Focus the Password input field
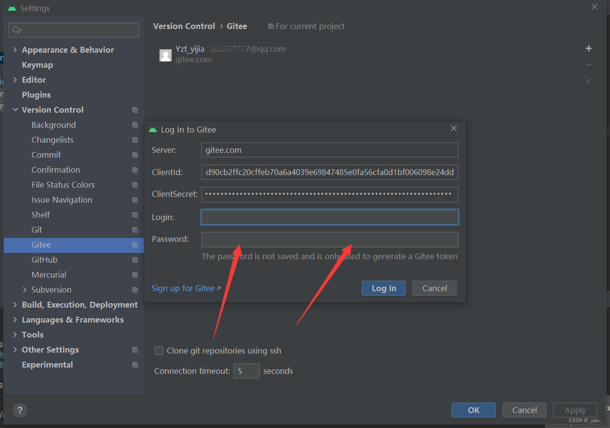 [330, 239]
